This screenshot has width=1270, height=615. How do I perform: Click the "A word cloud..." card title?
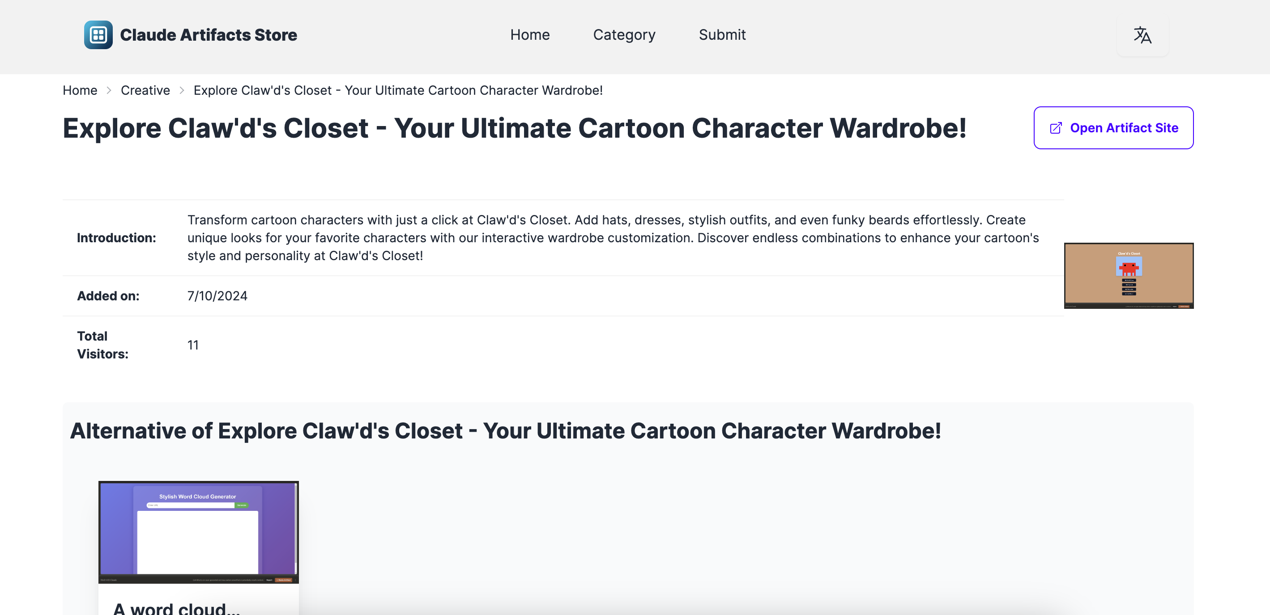[176, 608]
